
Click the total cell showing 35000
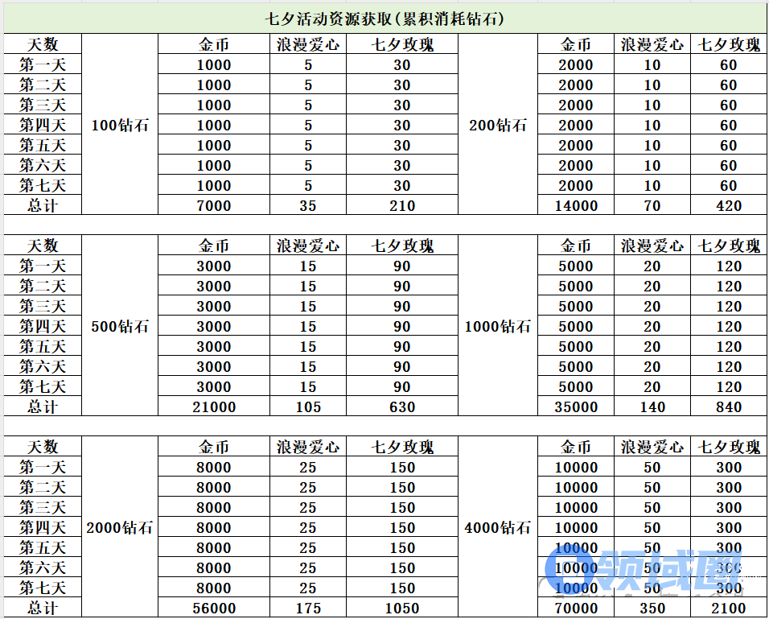pos(576,406)
